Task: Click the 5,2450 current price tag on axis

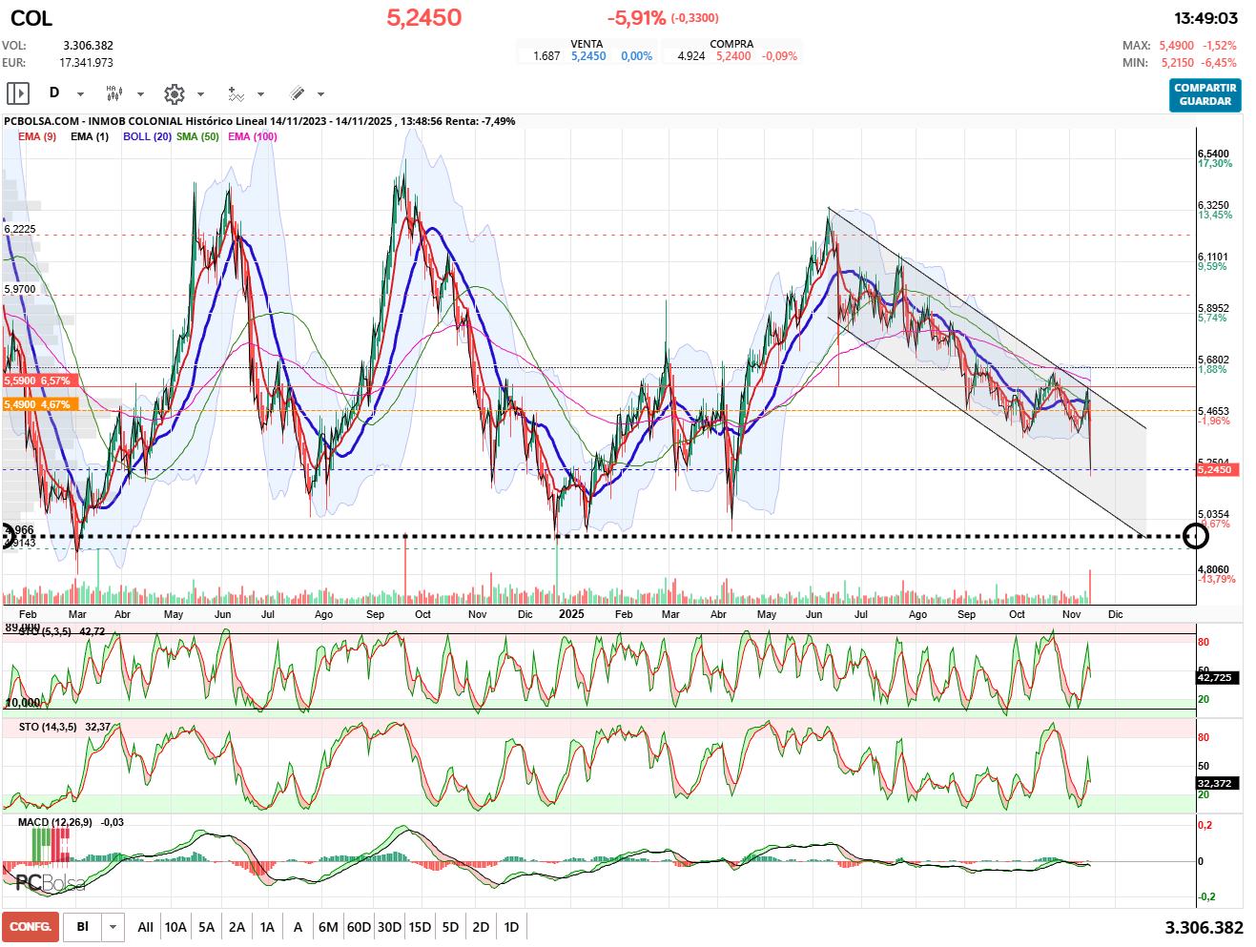Action: coord(1214,469)
